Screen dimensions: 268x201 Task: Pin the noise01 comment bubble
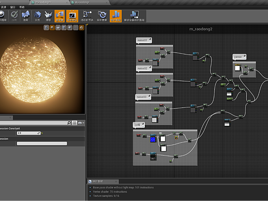[x=150, y=40]
